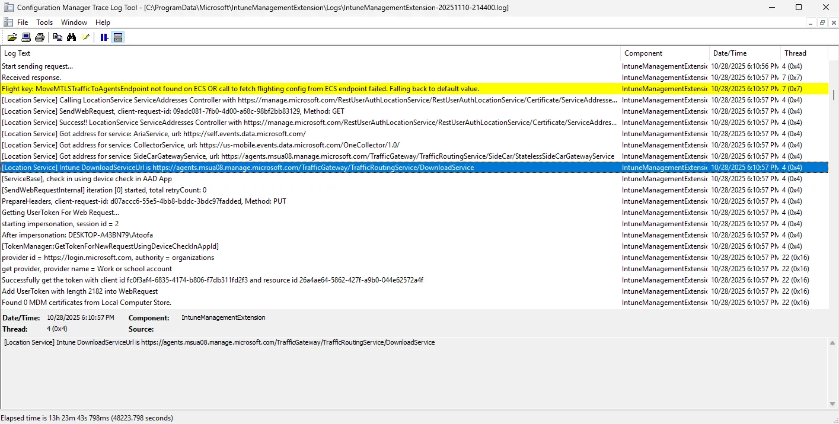Select the 'starting impersonation, session id = 2' line
The width and height of the screenshot is (839, 424).
coord(414,224)
